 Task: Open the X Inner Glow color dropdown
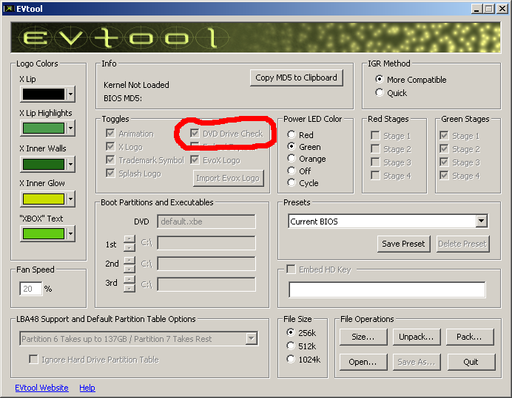[70, 199]
